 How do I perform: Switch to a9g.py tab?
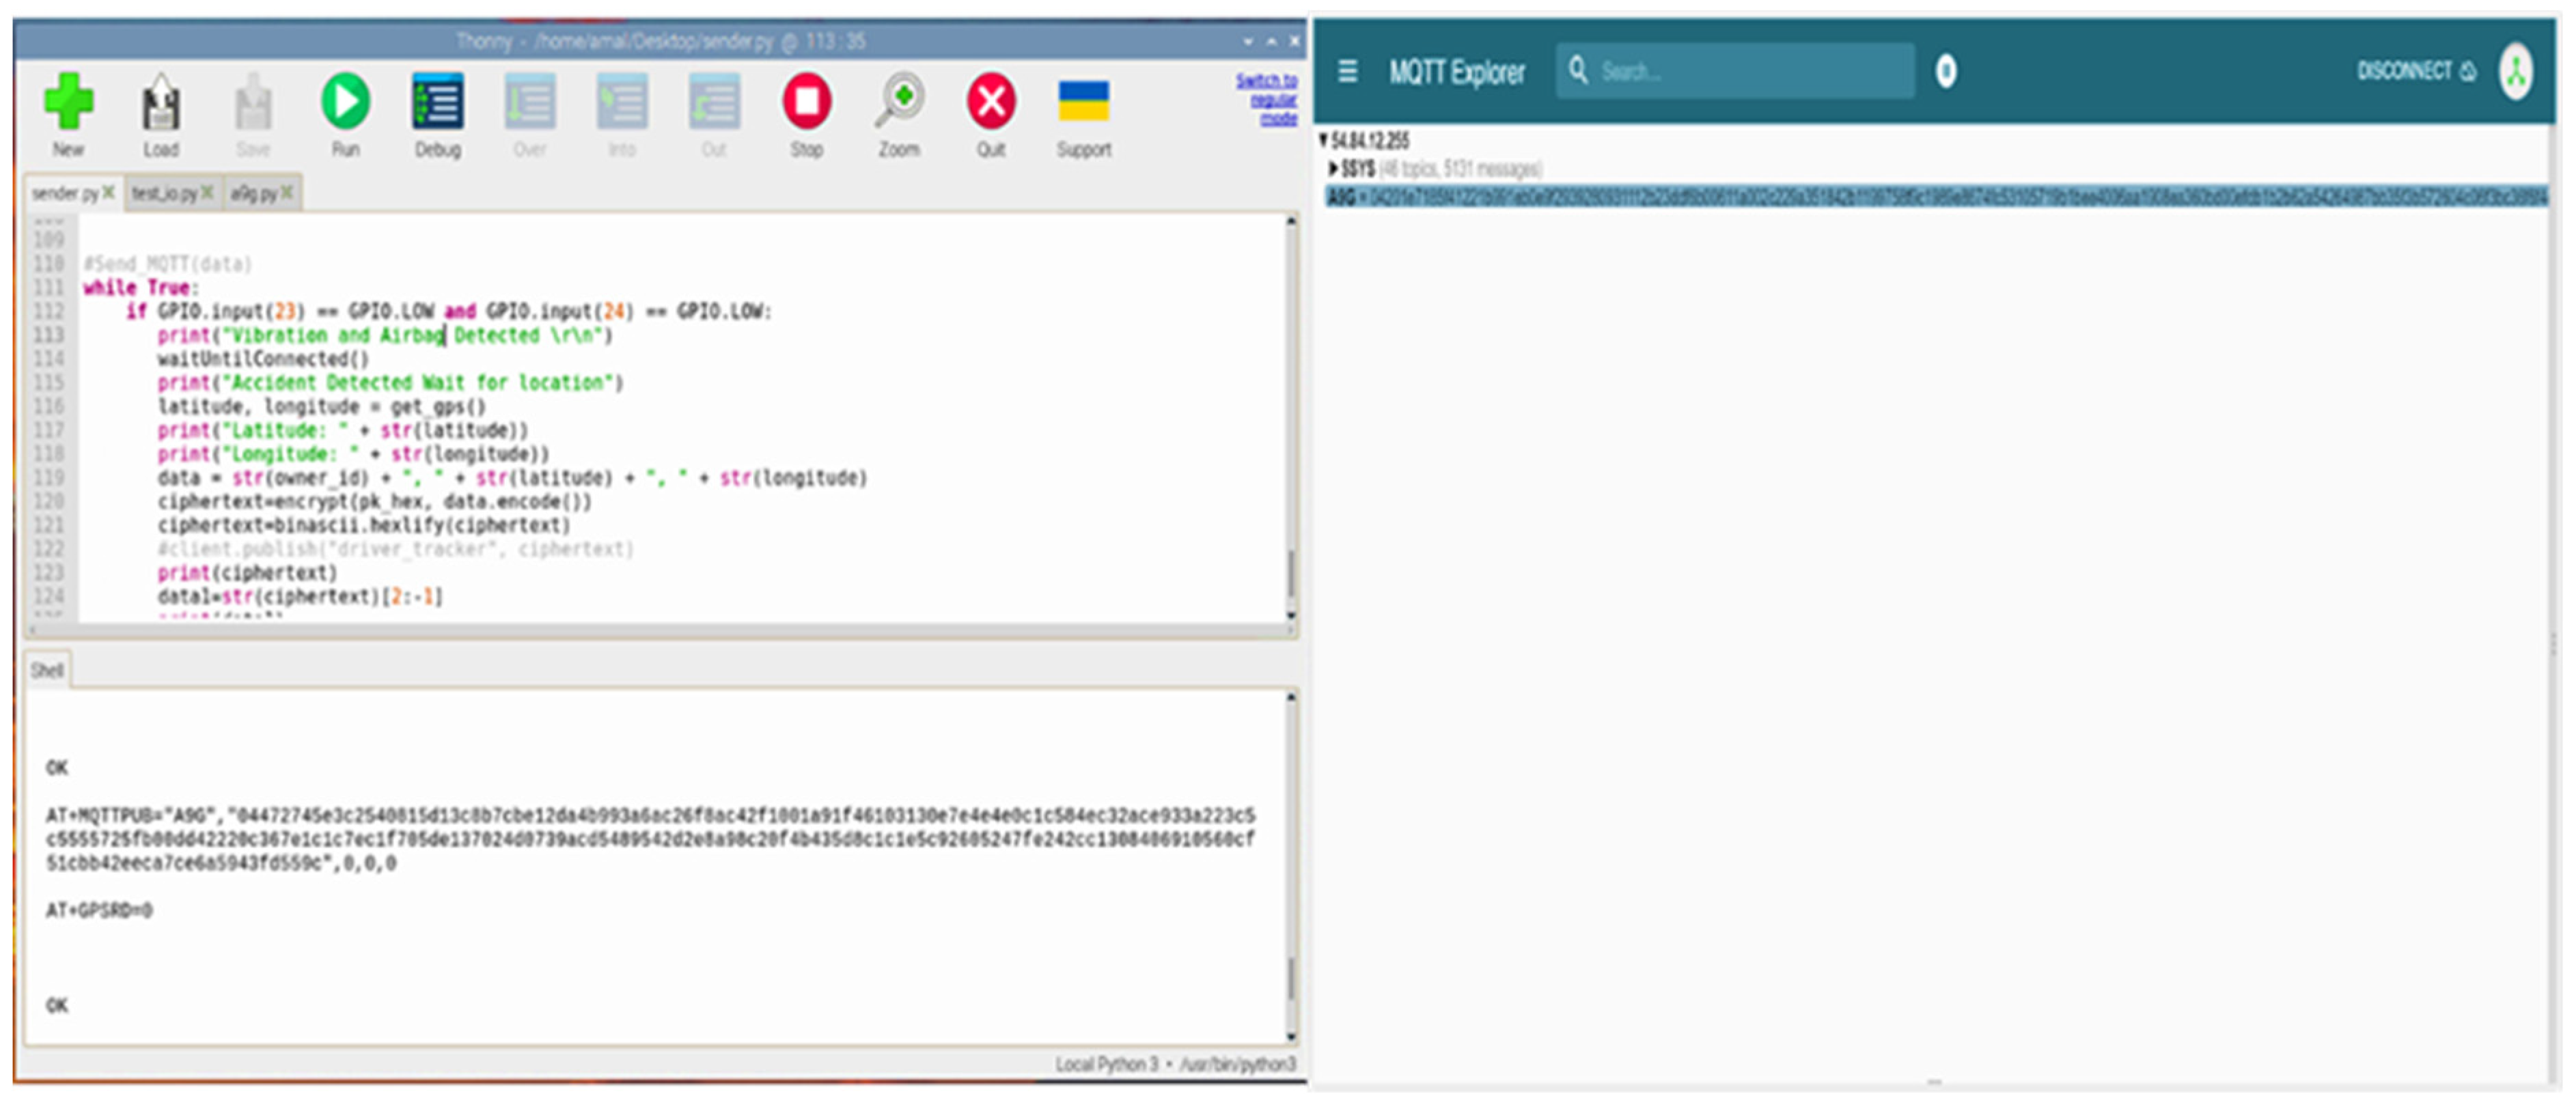tap(253, 193)
